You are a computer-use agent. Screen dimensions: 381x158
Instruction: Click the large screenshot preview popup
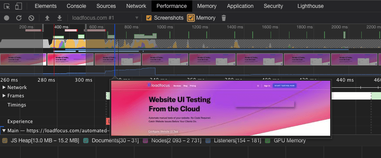pyautogui.click(x=221, y=108)
